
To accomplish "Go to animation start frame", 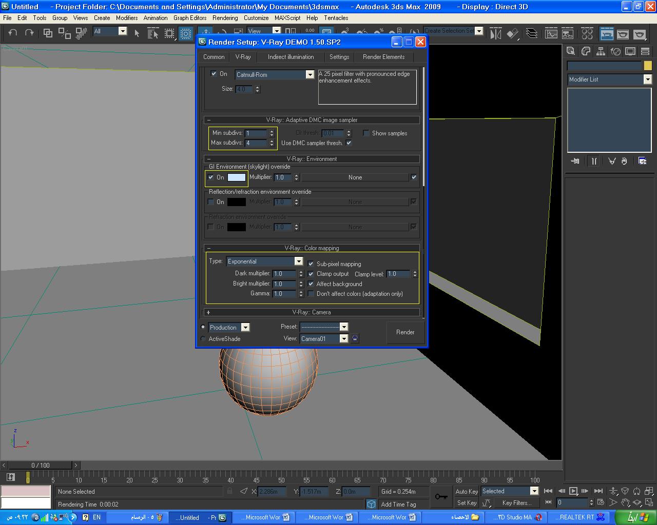I will (548, 491).
